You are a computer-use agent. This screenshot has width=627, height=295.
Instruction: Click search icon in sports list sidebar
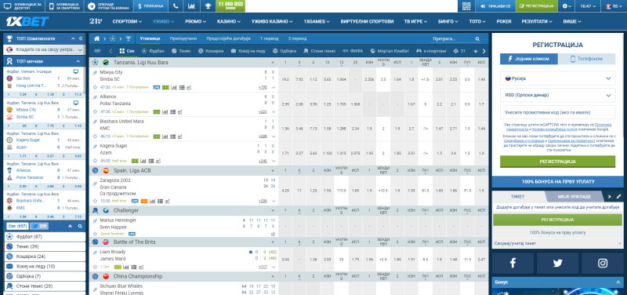pyautogui.click(x=80, y=226)
